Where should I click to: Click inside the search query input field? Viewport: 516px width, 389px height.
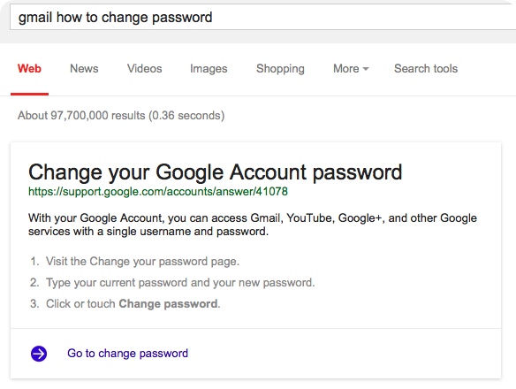point(263,17)
